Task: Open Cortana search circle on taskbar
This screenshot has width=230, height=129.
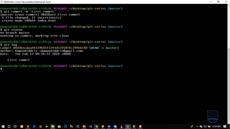Action: coord(9,126)
